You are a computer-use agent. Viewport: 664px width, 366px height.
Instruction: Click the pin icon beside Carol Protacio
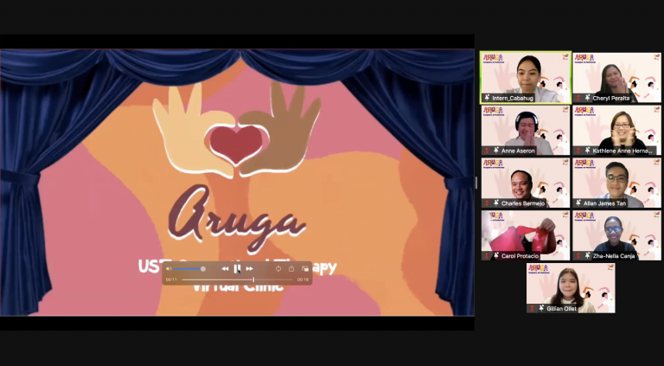[496, 256]
